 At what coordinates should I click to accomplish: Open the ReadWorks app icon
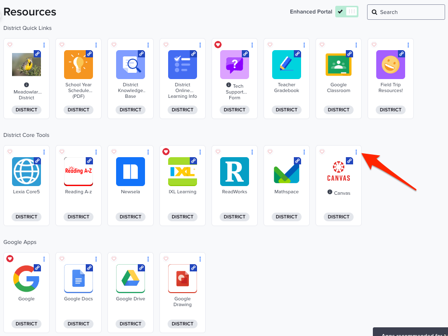pyautogui.click(x=235, y=172)
